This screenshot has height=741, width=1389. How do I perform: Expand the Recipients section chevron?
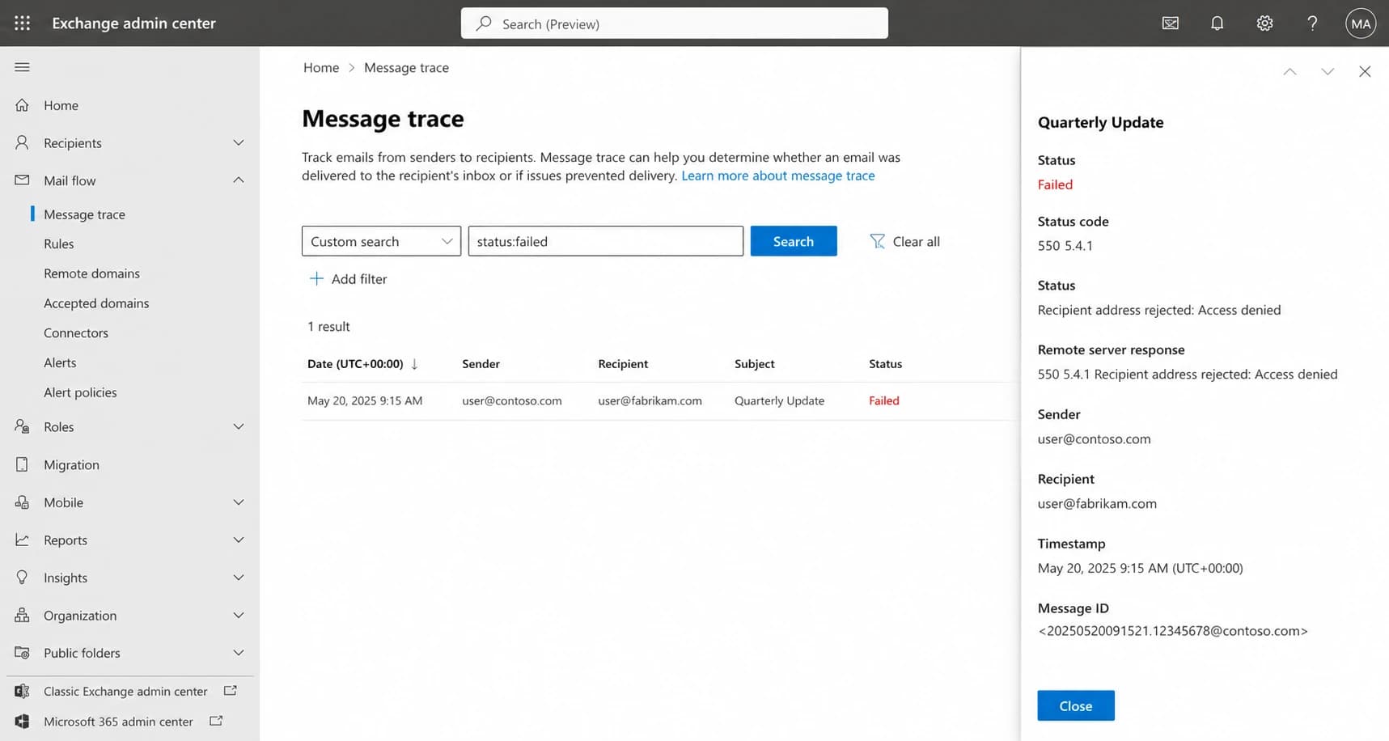[239, 142]
